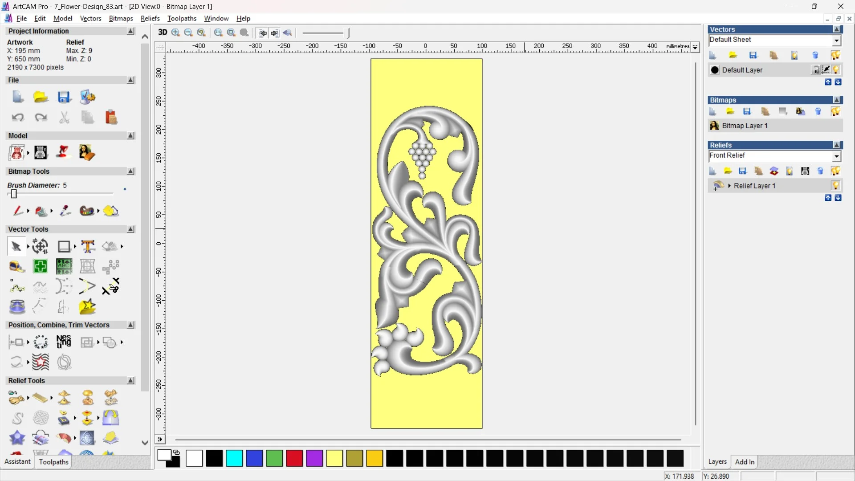Toggle visibility bulb on Relief Layer 1

836,186
